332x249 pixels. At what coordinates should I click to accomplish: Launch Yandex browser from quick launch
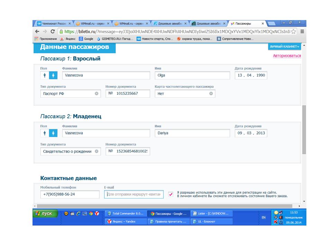point(97,213)
